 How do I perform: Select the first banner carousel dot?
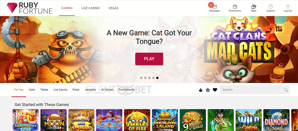[141, 78]
